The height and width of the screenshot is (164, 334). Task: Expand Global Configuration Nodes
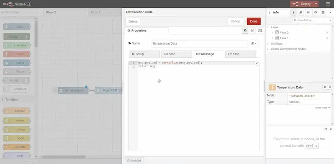point(268,49)
